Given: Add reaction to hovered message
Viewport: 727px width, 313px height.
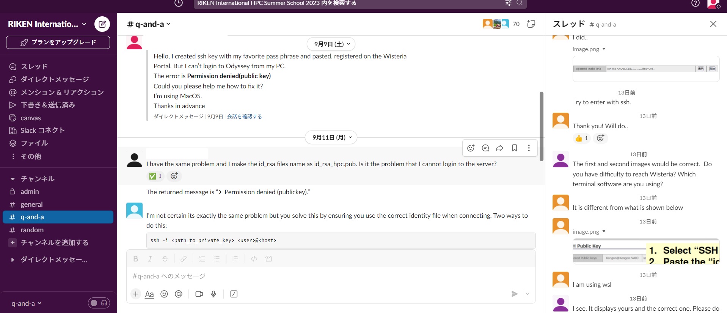Looking at the screenshot, I should 471,148.
